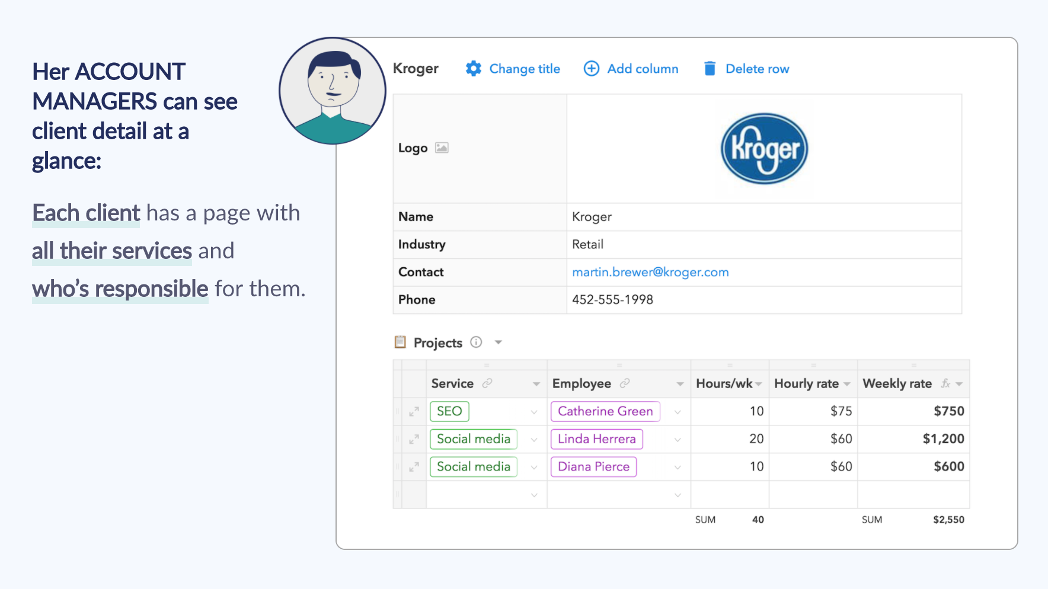Screen dimensions: 1048x589
Task: Click the Contact field label
Action: click(421, 272)
